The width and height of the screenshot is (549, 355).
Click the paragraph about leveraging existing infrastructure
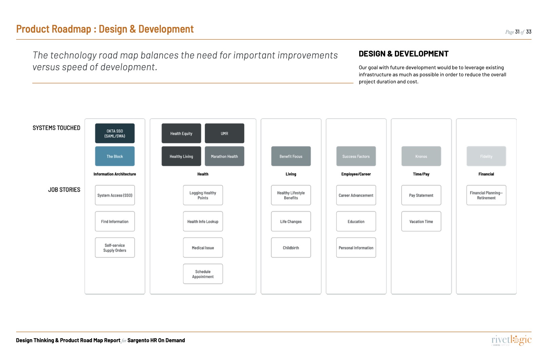pos(433,75)
